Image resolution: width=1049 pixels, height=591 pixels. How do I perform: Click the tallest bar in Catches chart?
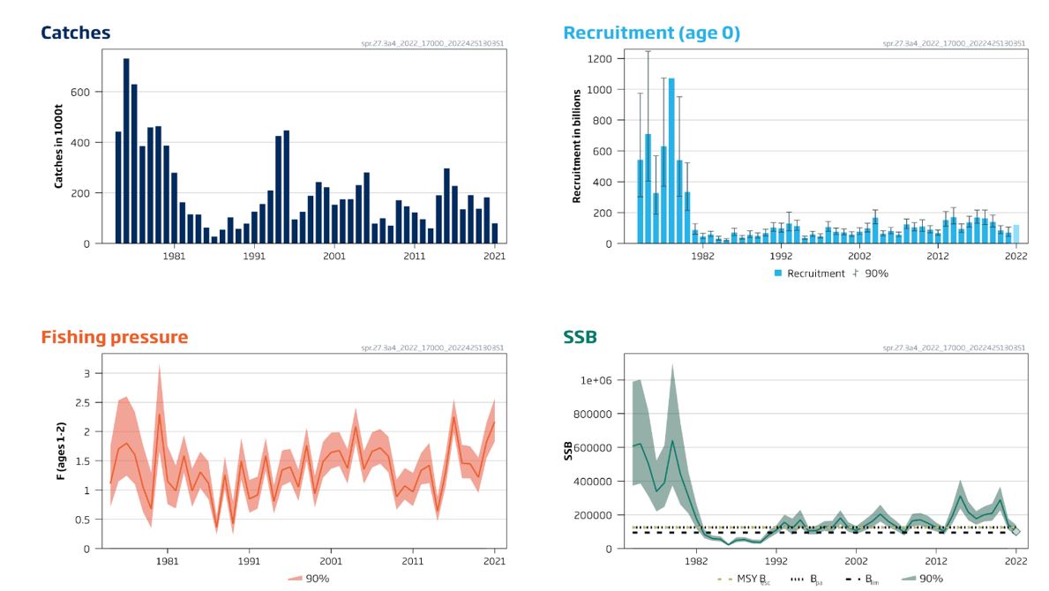coord(126,150)
